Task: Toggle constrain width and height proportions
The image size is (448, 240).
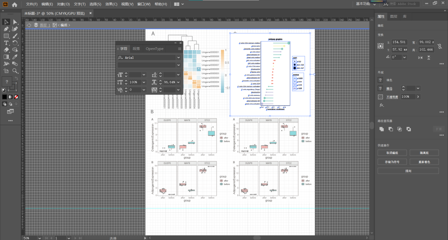Action: [440, 46]
